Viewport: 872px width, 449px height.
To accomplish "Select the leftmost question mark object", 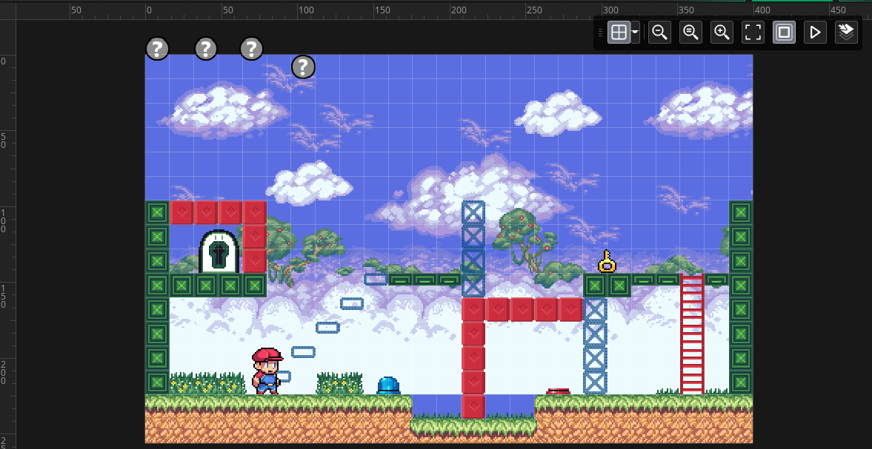I will coord(157,49).
